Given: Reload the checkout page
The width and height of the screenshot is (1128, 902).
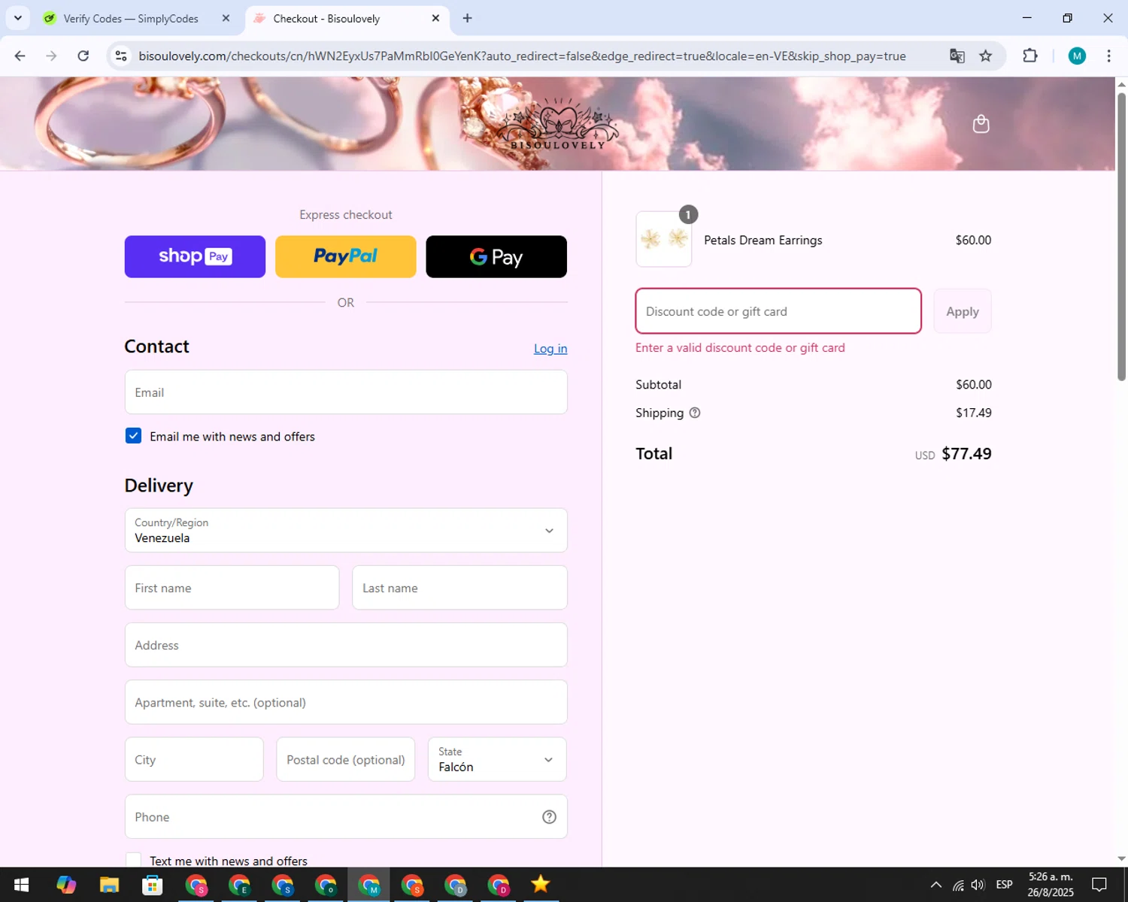Looking at the screenshot, I should (83, 56).
